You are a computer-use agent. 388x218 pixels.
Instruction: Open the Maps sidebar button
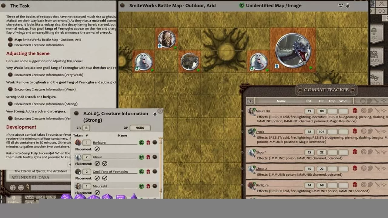coord(376,56)
